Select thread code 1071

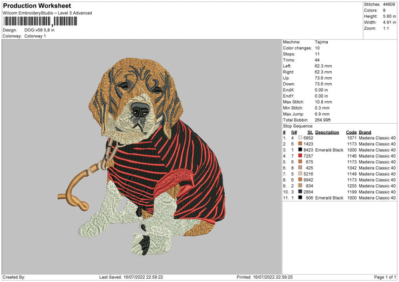[352, 138]
